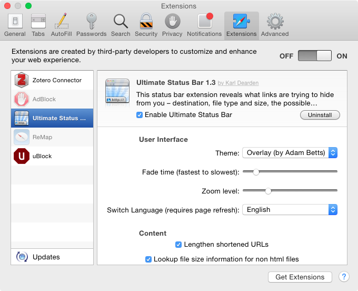Open help with the question mark button
The width and height of the screenshot is (358, 291).
point(344,277)
